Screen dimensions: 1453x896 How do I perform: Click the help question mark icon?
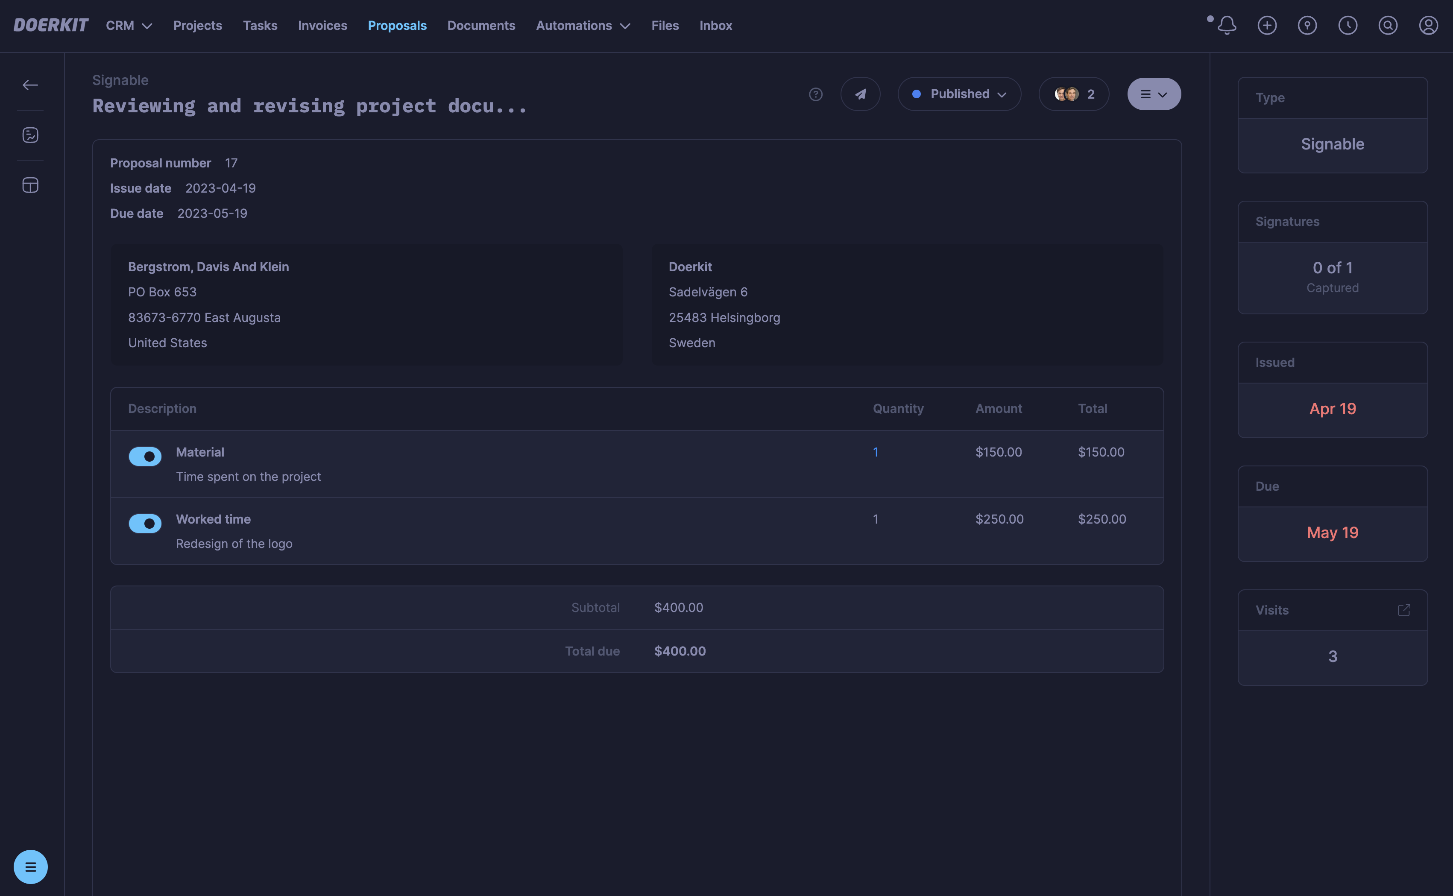point(815,94)
